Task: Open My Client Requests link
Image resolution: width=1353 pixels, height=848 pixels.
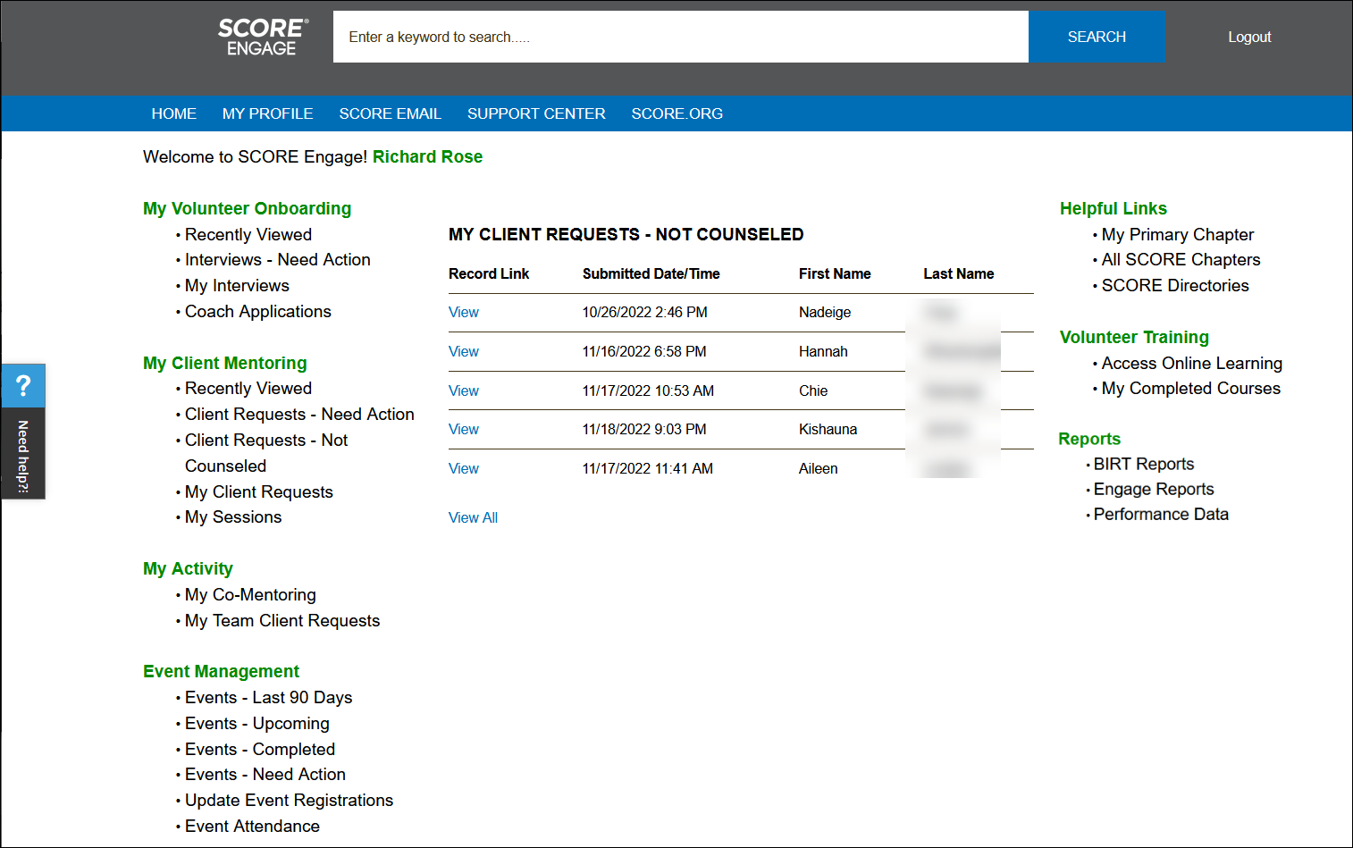Action: click(x=258, y=491)
